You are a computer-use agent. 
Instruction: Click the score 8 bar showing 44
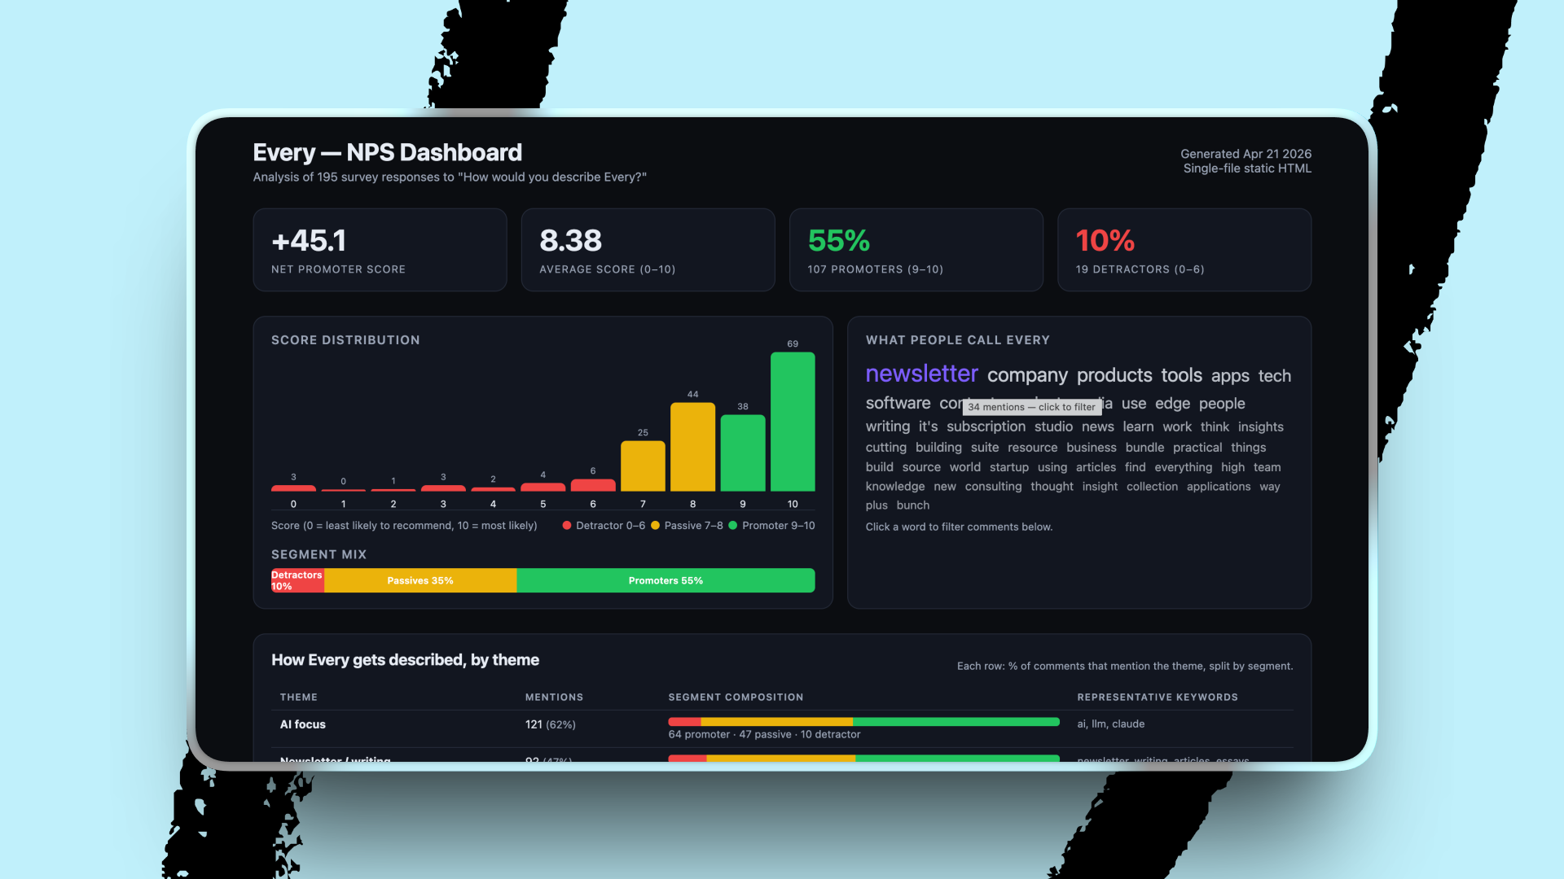pyautogui.click(x=692, y=447)
